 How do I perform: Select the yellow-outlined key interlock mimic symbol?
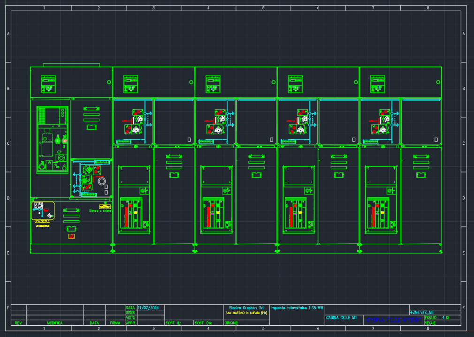(43, 210)
